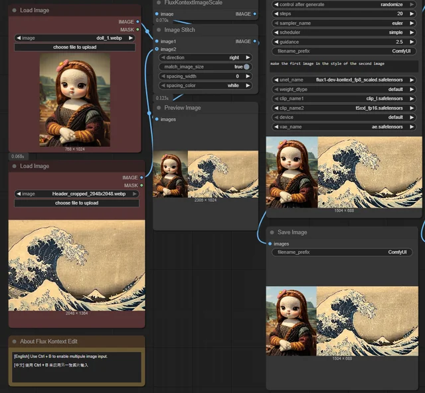The height and width of the screenshot is (393, 425).
Task: Collapse the Save Image node via its header dot
Action: pyautogui.click(x=272, y=232)
